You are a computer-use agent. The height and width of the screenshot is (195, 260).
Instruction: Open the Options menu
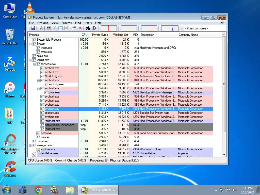click(43, 23)
